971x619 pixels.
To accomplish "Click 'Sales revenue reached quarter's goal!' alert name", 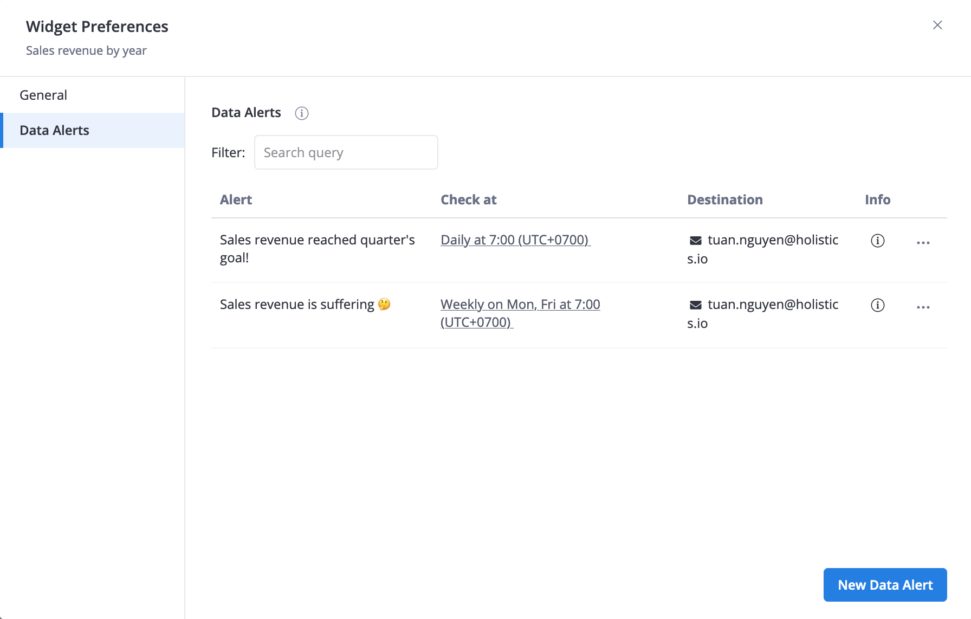I will click(x=318, y=249).
